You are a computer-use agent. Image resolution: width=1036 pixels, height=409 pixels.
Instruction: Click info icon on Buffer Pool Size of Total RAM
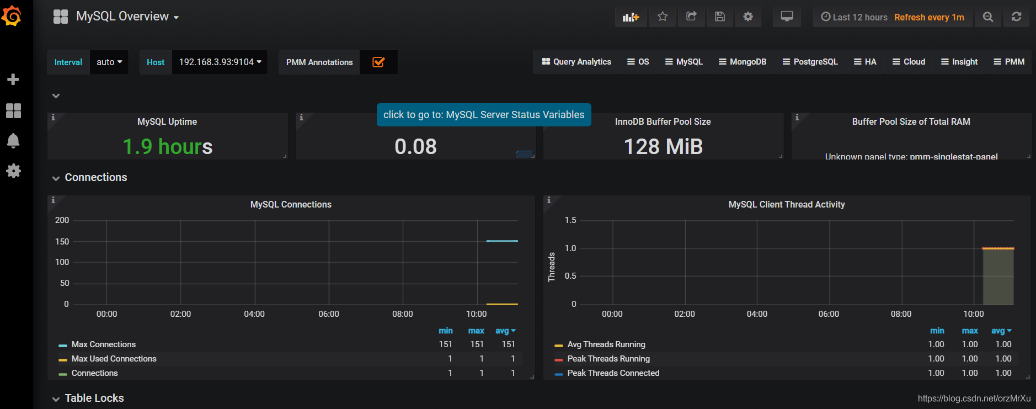point(797,117)
